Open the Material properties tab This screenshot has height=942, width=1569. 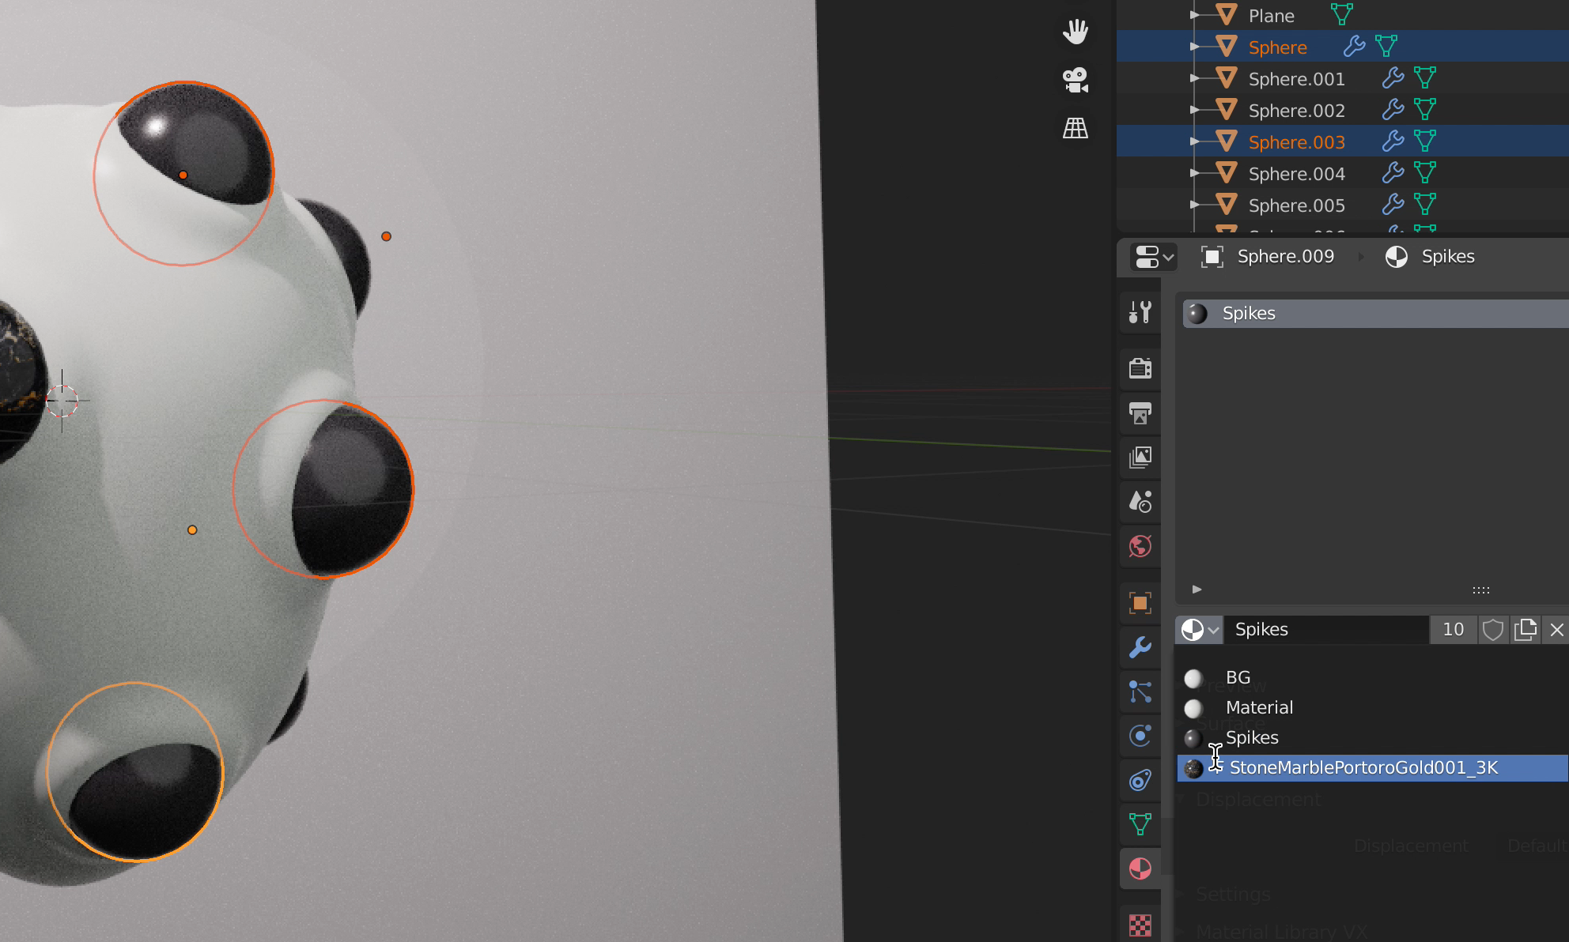[1140, 869]
